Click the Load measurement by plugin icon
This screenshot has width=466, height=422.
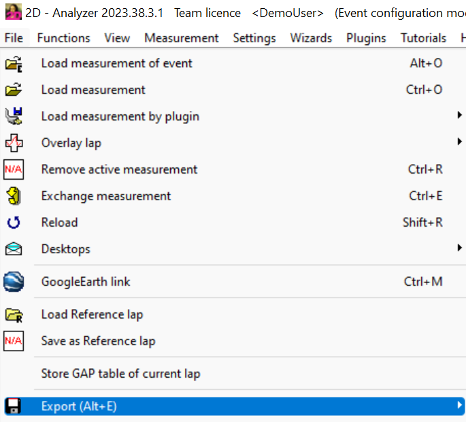click(x=14, y=116)
